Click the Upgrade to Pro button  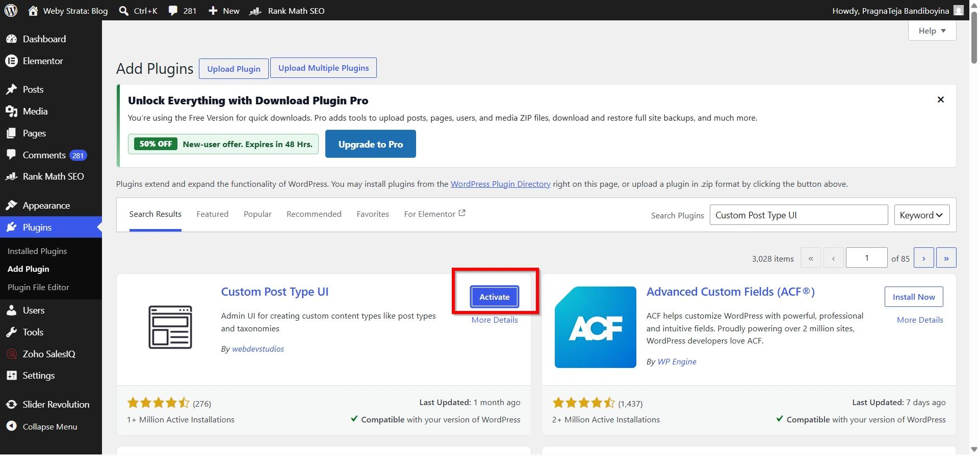pos(371,144)
